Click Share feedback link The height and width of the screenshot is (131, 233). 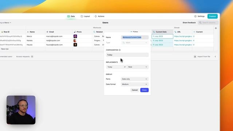point(189,23)
